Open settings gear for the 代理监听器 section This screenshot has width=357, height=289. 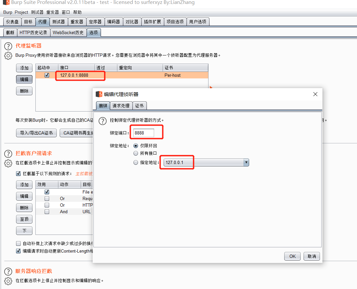click(8, 55)
